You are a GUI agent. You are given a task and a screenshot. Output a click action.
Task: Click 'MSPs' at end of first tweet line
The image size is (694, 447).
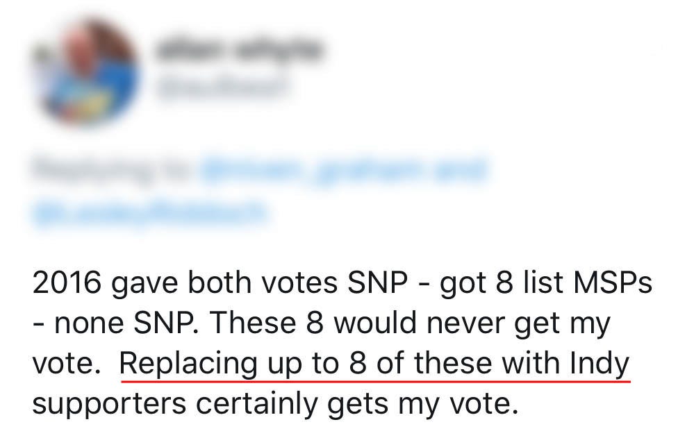[x=613, y=283]
